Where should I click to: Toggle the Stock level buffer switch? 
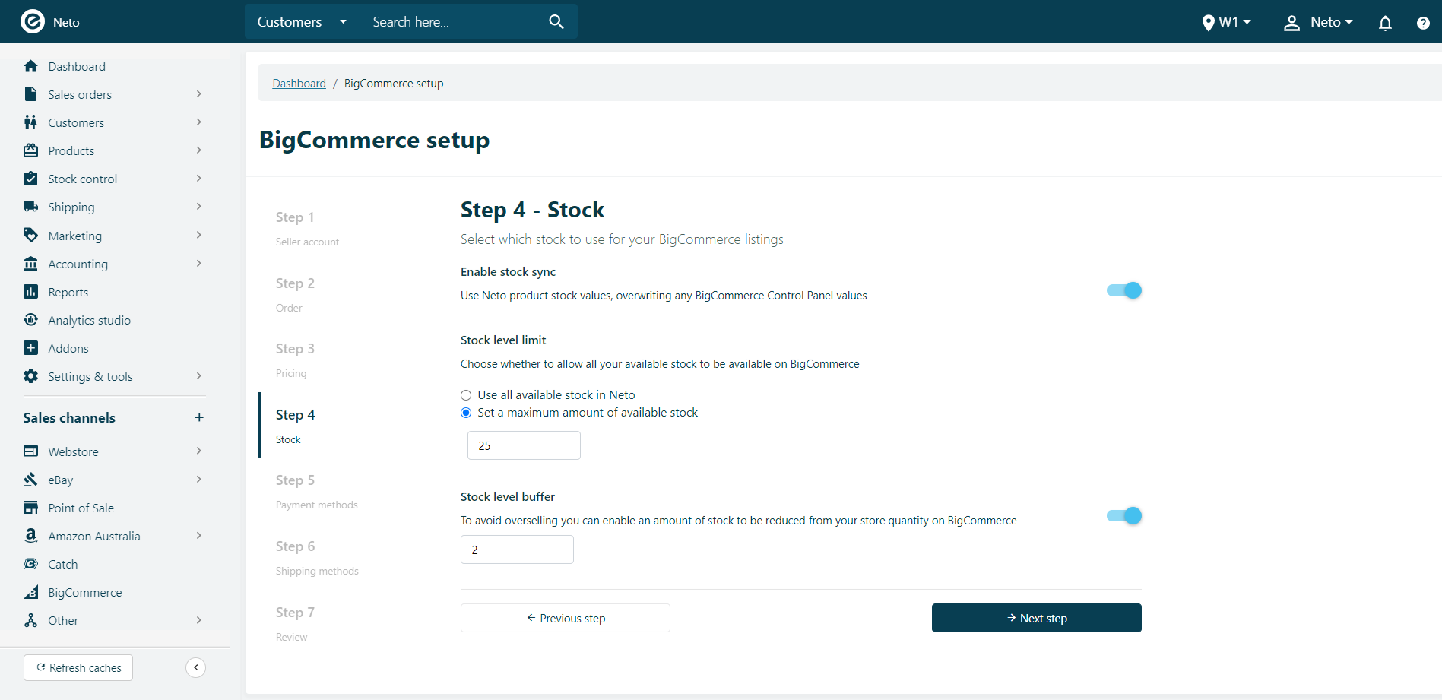(1124, 516)
